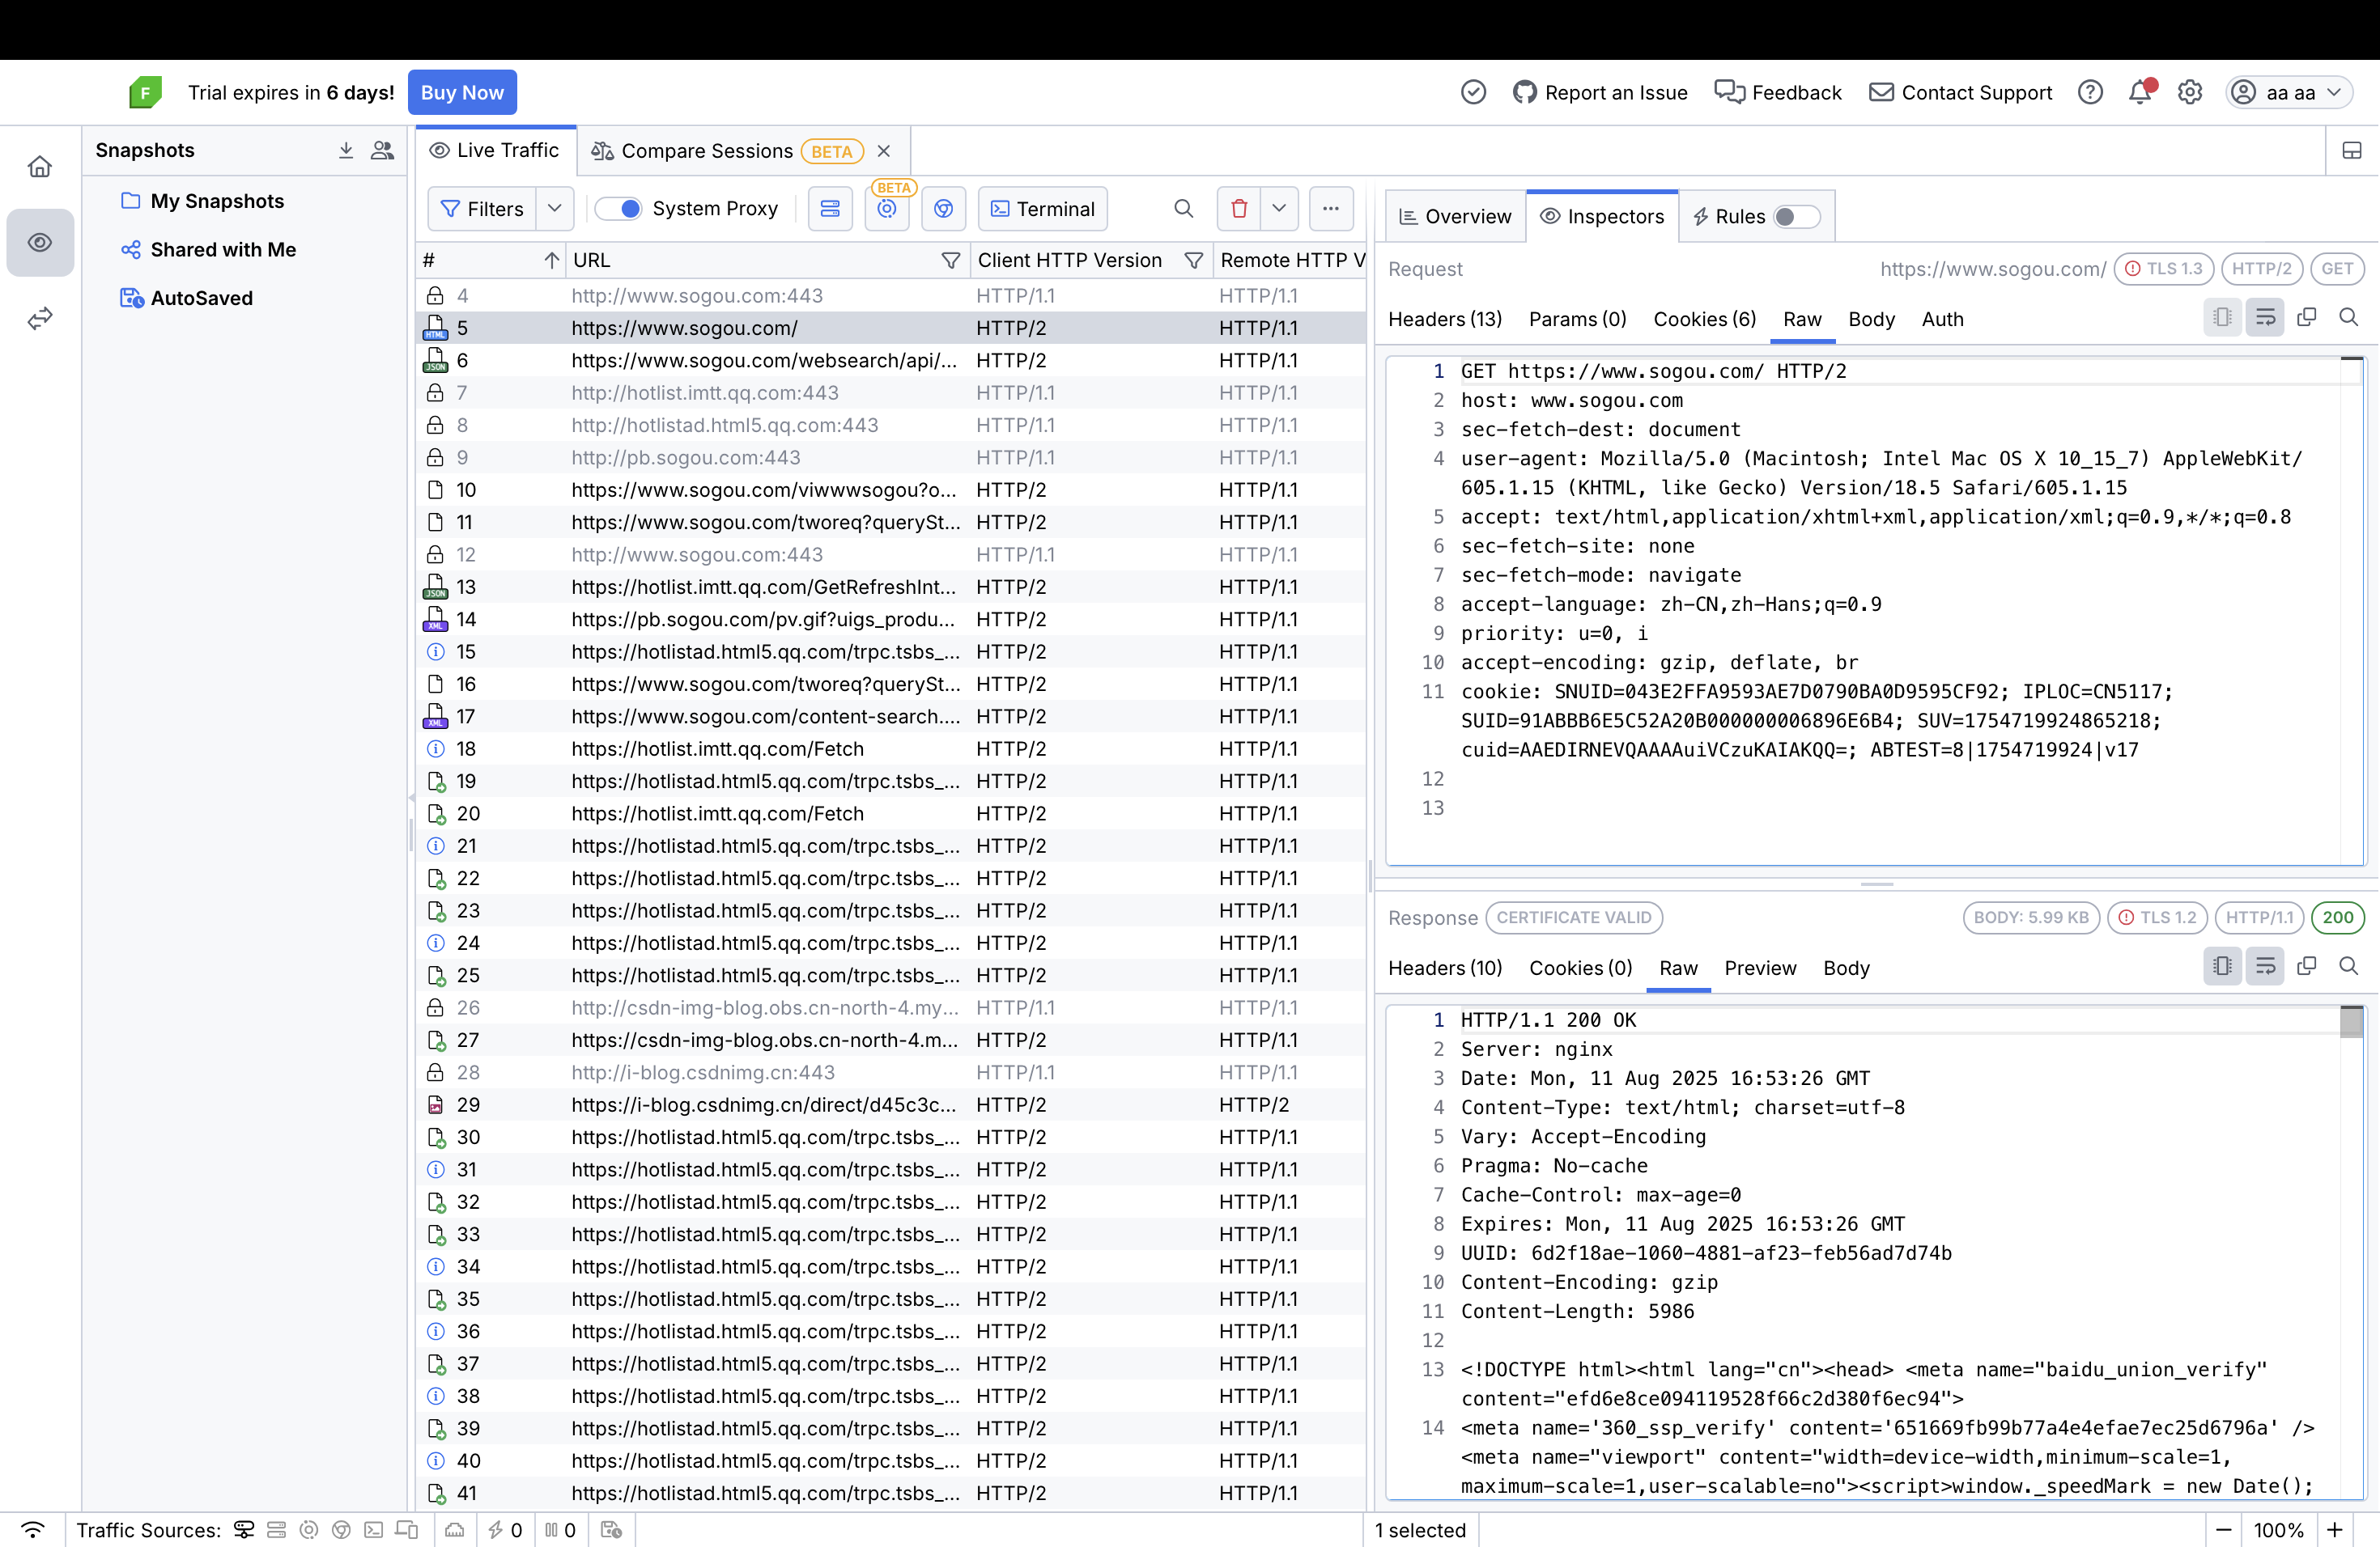
Task: Click the reverse proxy server icon in toolbar
Action: [830, 208]
